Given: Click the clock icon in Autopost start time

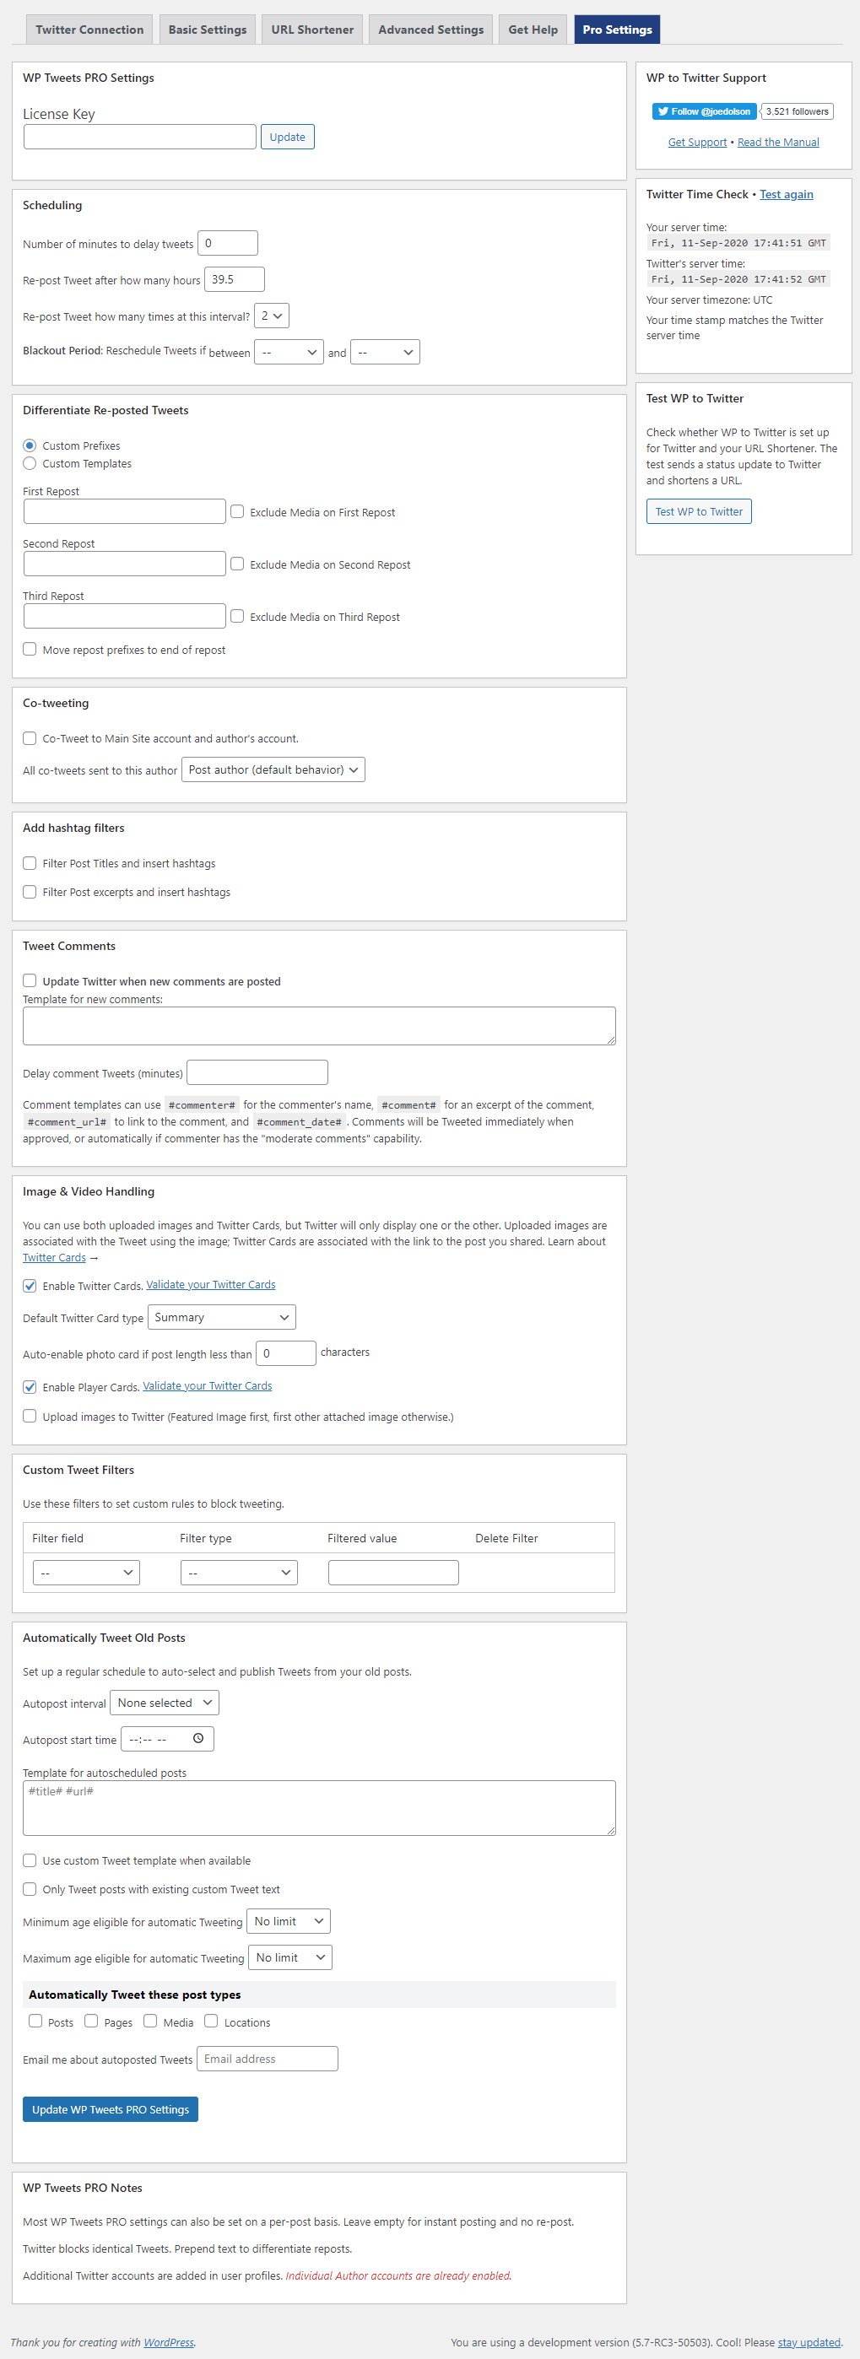Looking at the screenshot, I should [x=197, y=1738].
